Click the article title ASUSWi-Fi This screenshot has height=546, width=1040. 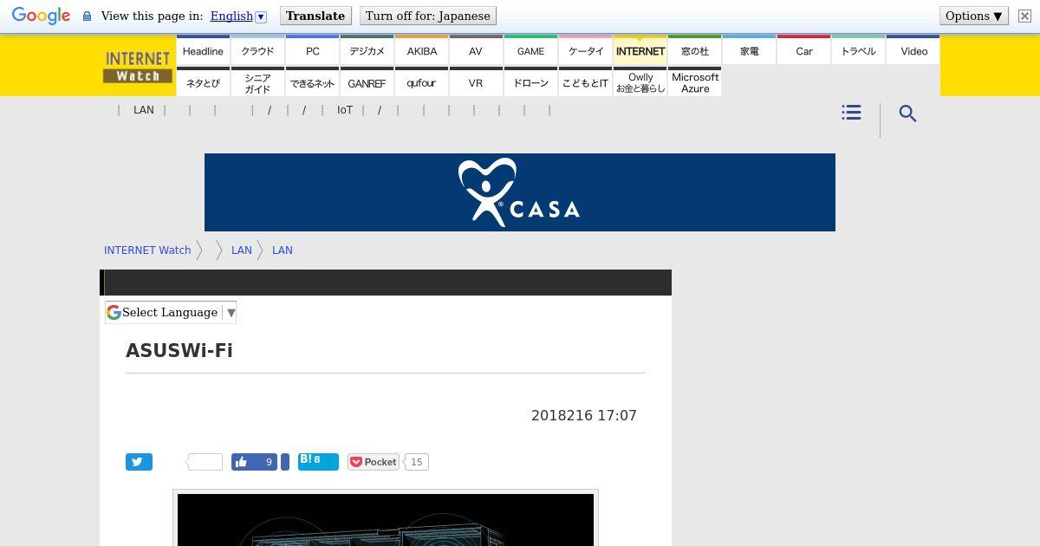coord(179,350)
